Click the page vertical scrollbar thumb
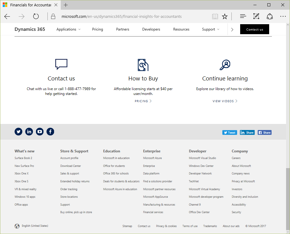 [288, 199]
